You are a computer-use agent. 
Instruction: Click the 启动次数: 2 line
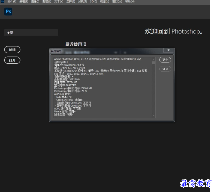pos(61,62)
